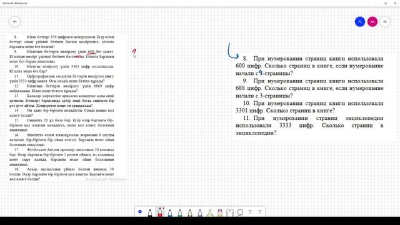Select the black pen
The width and height of the screenshot is (400, 225).
[x=150, y=212]
